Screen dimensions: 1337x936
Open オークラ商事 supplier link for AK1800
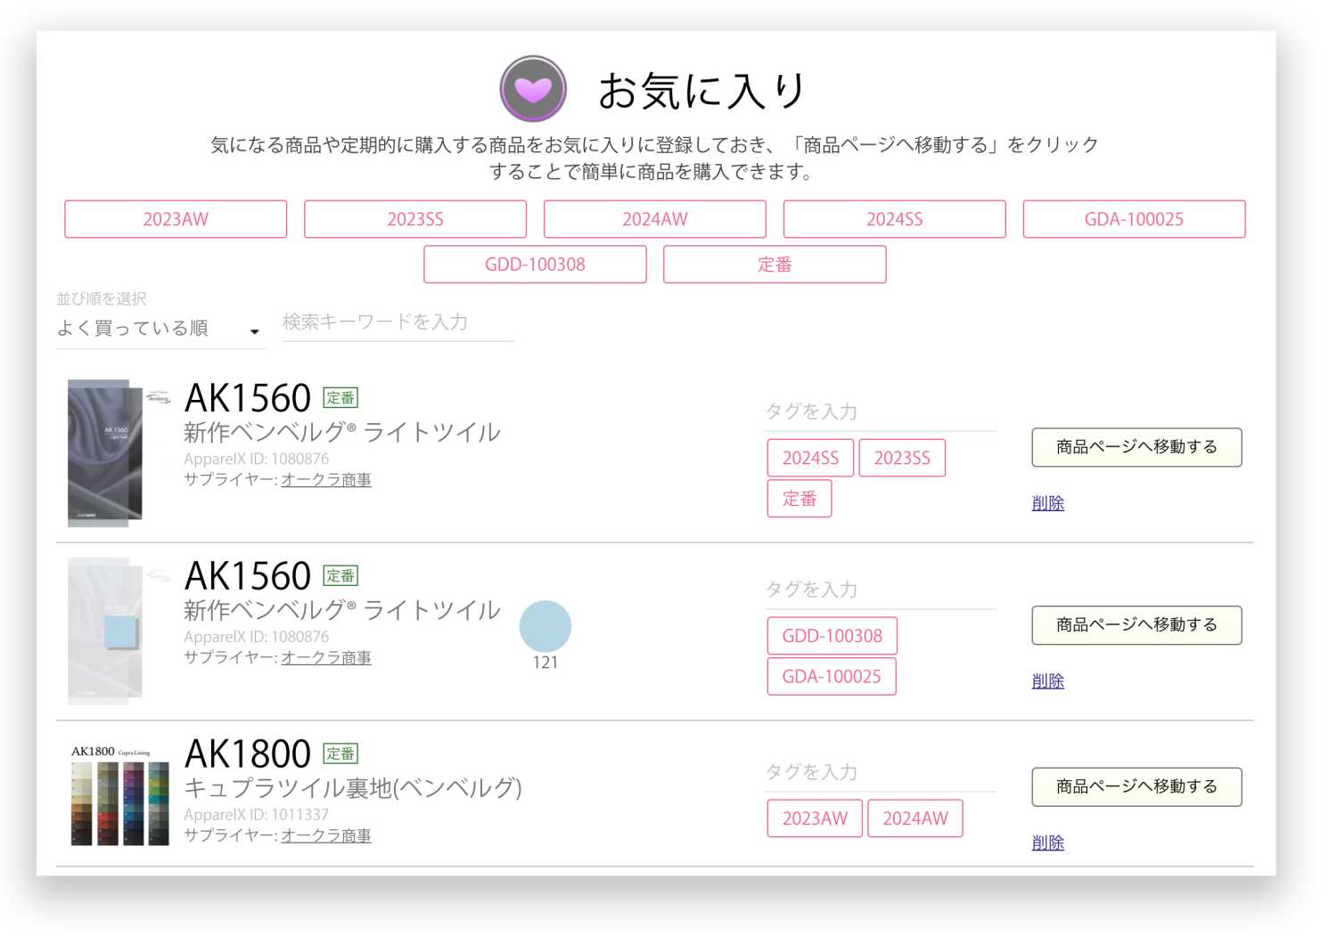coord(325,835)
